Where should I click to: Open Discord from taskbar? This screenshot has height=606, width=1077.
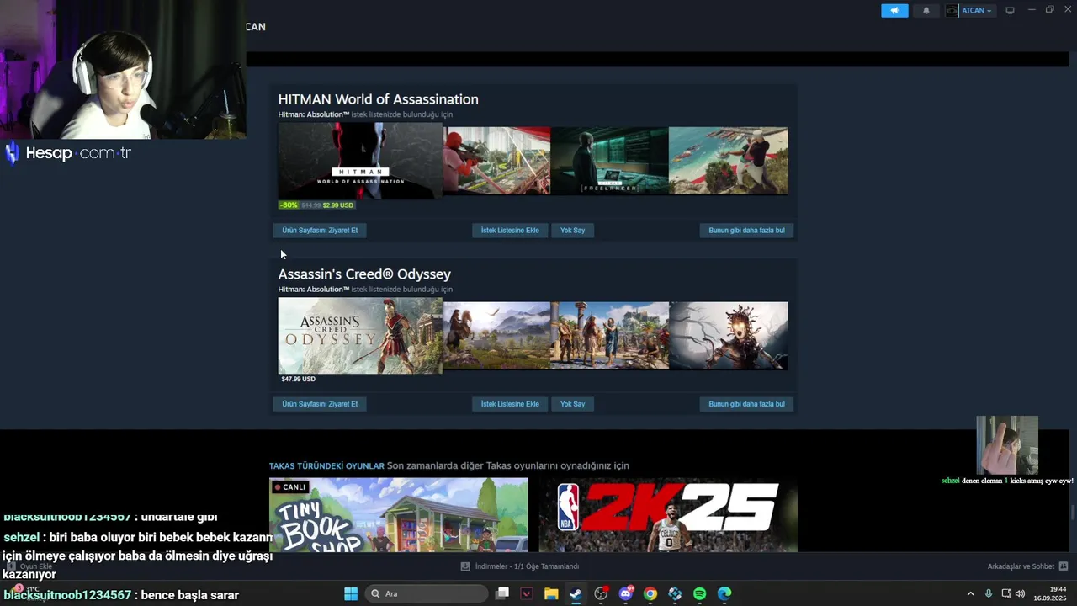625,593
